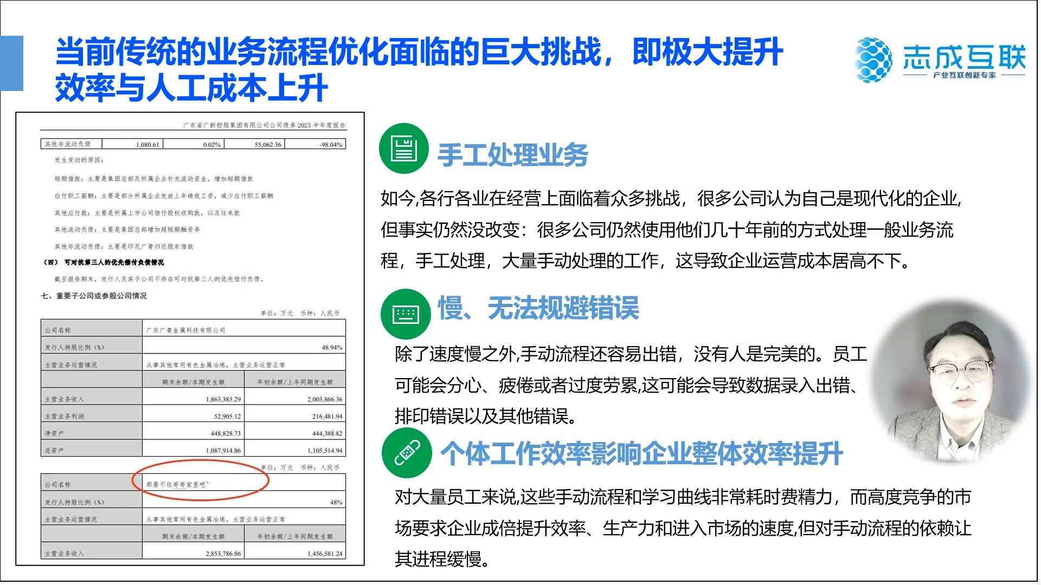Image resolution: width=1041 pixels, height=585 pixels.
Task: Select the value 1,863,385.29
Action: tap(223, 399)
